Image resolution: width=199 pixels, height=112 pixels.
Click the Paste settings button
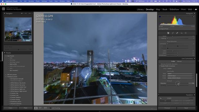25,108
